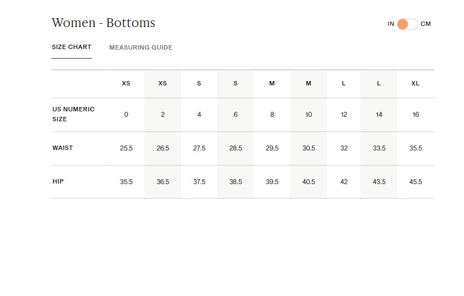464x296 pixels.
Task: Click the IN unit label
Action: click(391, 24)
